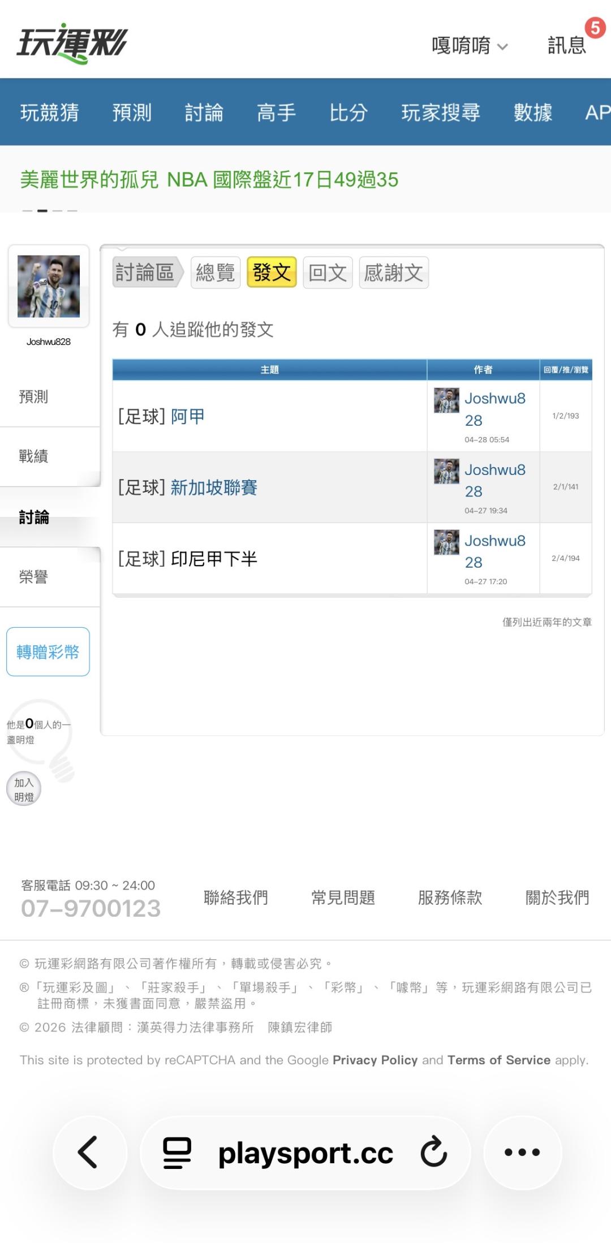Open the 常見問題 footer link
The width and height of the screenshot is (611, 1243).
tap(343, 897)
